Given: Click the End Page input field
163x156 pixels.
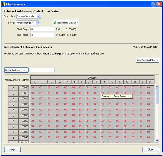Looking at the screenshot, I should click(x=43, y=35).
